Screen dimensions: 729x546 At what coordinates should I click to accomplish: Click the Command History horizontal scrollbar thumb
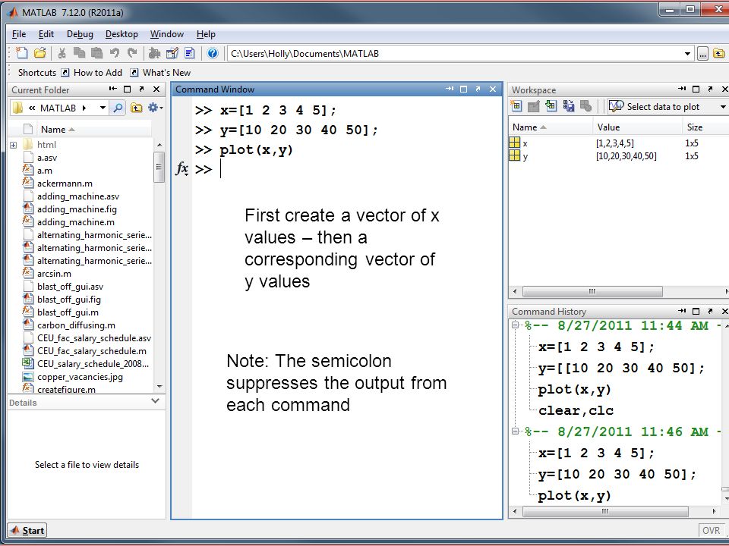tap(605, 511)
